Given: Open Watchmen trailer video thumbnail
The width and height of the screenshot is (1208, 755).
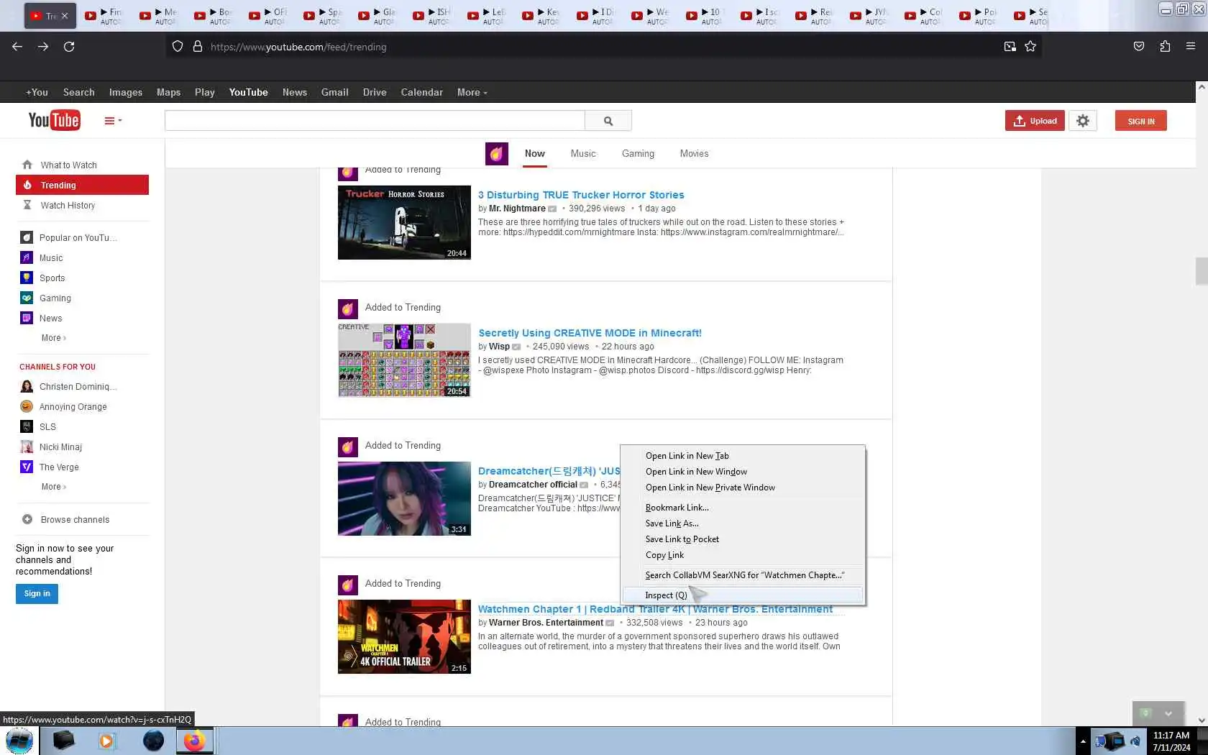Looking at the screenshot, I should pyautogui.click(x=404, y=637).
